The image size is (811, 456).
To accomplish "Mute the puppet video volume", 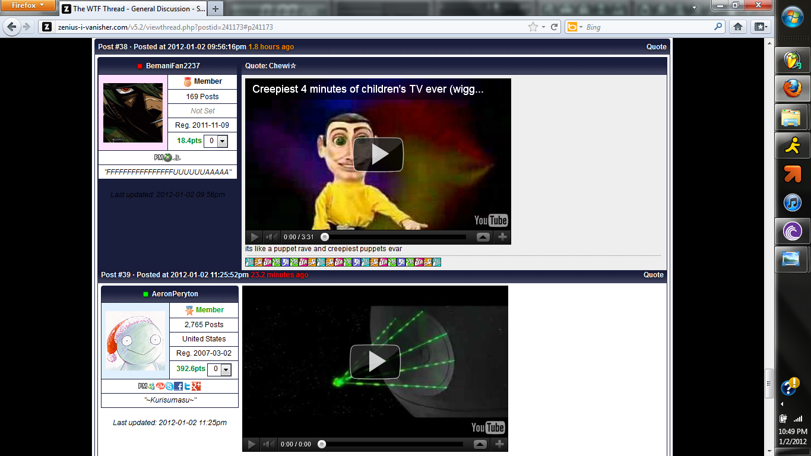I will [x=271, y=237].
